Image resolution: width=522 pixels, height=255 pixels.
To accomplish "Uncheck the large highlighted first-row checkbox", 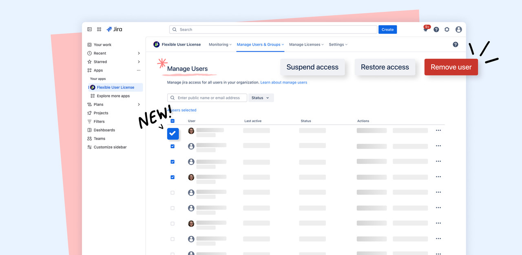I will [173, 134].
